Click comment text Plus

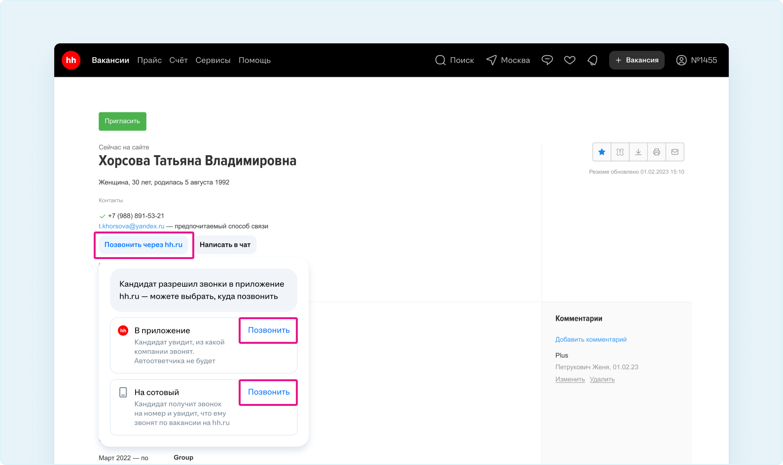(562, 355)
